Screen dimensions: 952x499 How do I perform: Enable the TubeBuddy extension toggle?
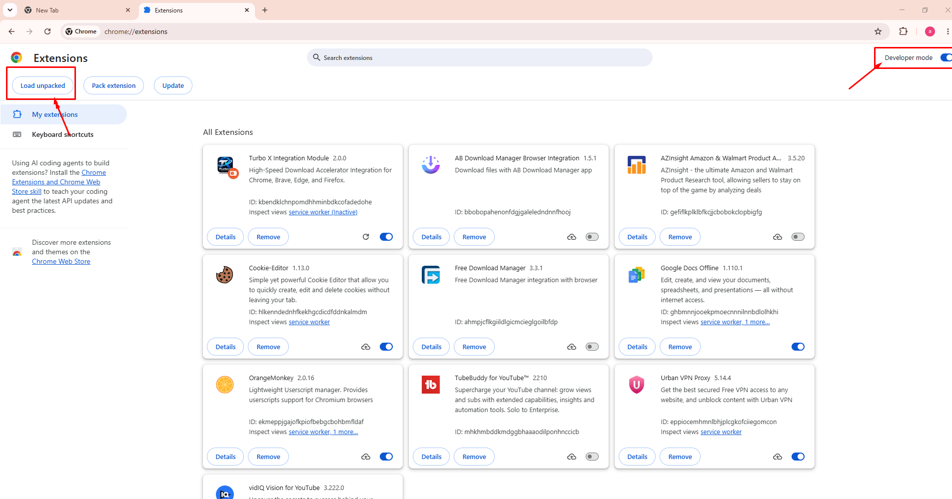tap(592, 457)
